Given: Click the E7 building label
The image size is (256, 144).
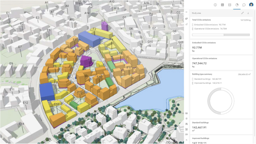Looking at the screenshot, I should [20, 47].
